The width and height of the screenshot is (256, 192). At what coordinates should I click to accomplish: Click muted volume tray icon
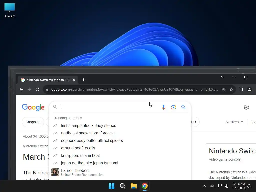(227, 186)
